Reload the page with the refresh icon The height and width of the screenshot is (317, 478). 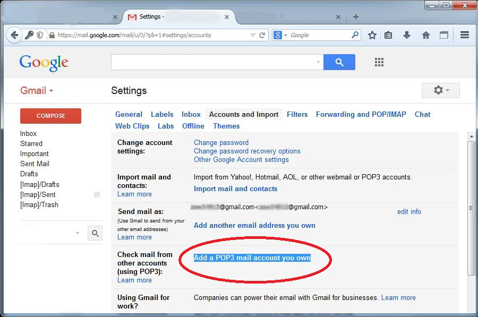pyautogui.click(x=262, y=35)
